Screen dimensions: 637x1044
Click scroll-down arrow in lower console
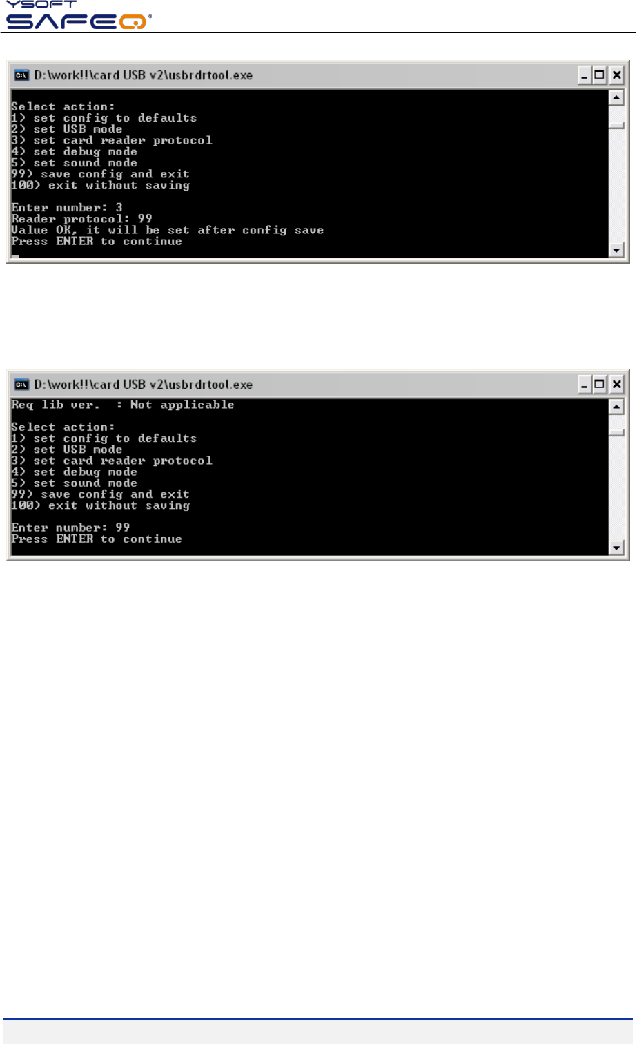(617, 548)
